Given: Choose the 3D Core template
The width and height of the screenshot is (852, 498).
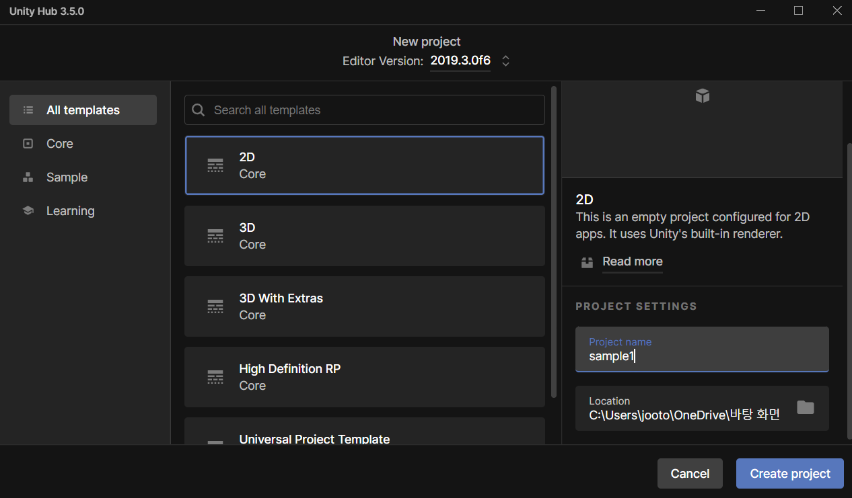Looking at the screenshot, I should click(365, 236).
